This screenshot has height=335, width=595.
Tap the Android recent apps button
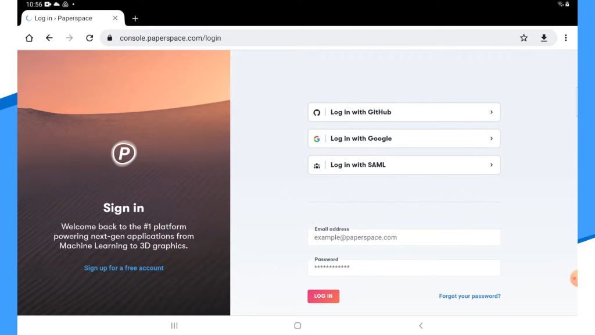pos(174,326)
